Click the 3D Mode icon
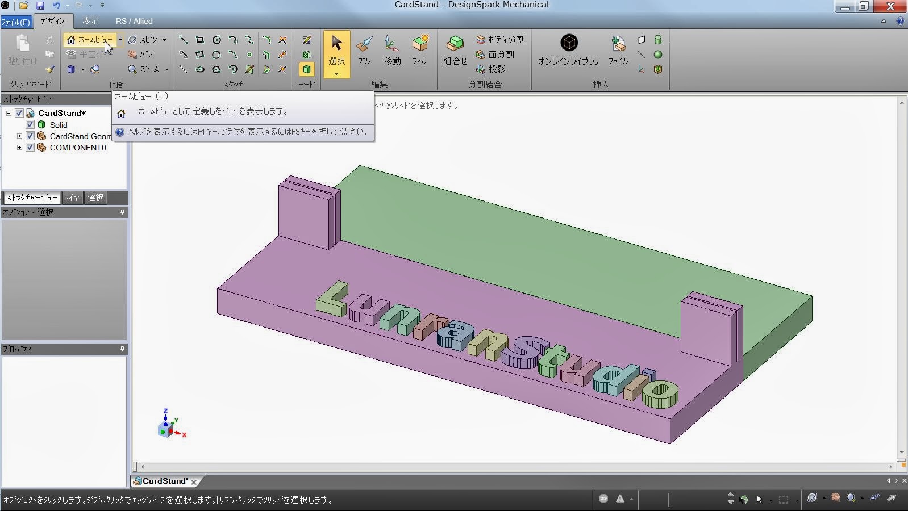 (307, 69)
